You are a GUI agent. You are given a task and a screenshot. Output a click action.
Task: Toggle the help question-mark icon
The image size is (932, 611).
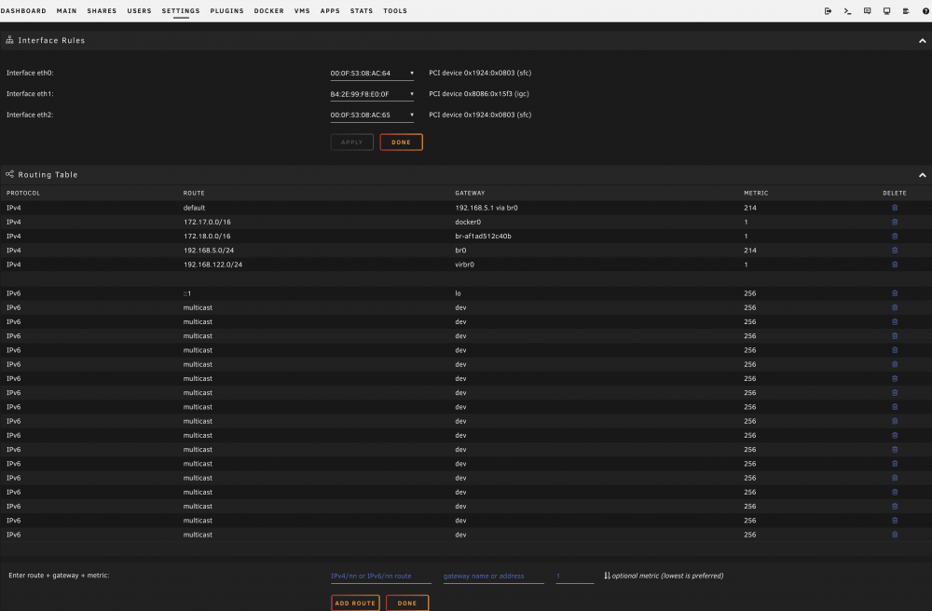925,10
